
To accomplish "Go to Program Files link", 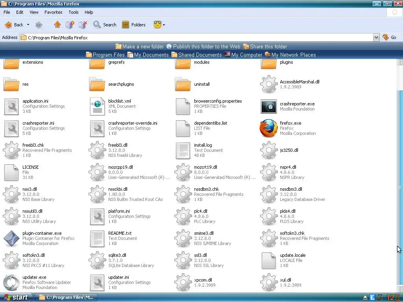I will pyautogui.click(x=105, y=55).
